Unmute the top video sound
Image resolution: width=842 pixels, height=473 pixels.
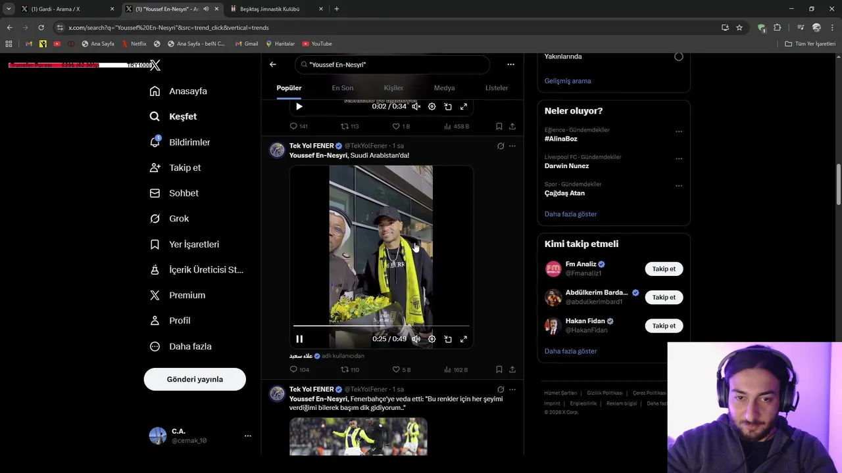point(416,106)
